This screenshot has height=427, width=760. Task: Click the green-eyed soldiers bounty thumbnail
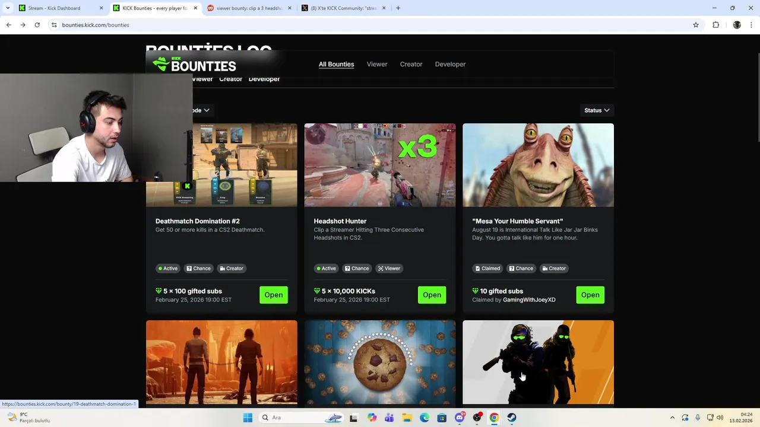click(538, 362)
